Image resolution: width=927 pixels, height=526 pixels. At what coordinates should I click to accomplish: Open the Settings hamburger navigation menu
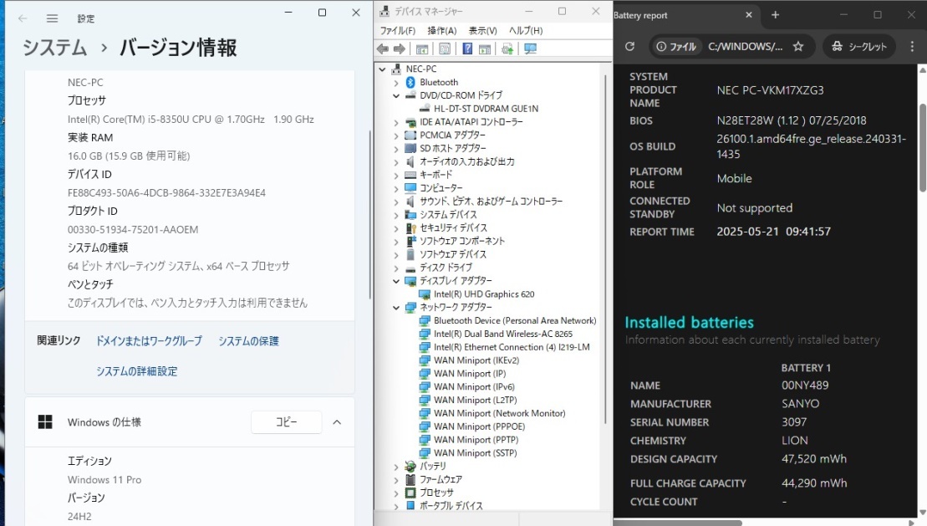52,18
